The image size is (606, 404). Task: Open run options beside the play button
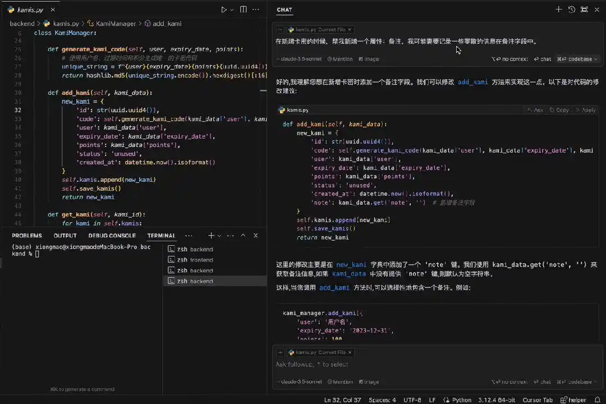click(x=232, y=10)
